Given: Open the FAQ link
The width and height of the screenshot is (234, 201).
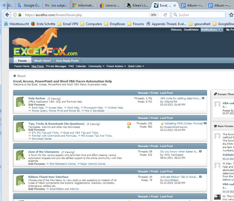Looking at the screenshot, I should [x=71, y=66].
